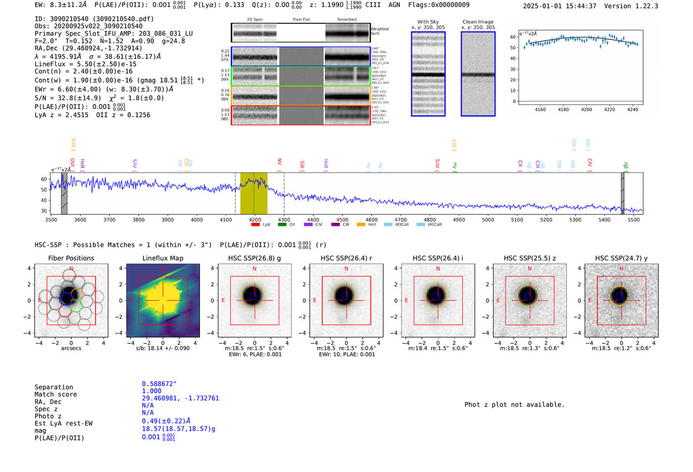Click the gray hatched band near 5460Å
This screenshot has height=472, width=693.
point(623,193)
